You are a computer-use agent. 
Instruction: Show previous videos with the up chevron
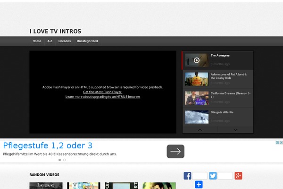[200, 130]
